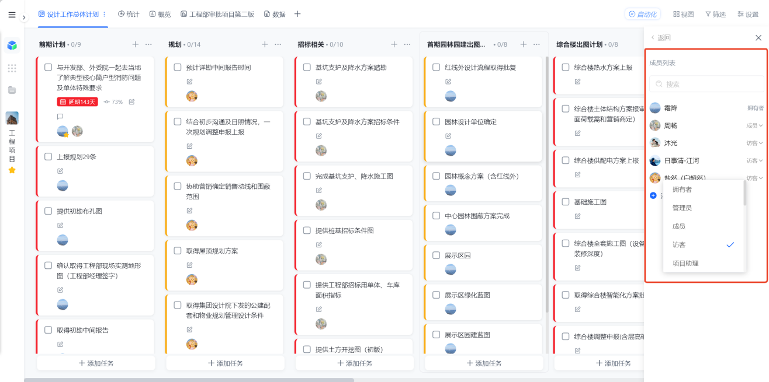Viewport: 769px width, 382px height.
Task: Click edit note icon under 预计详勘中间报告时间
Action: 189,81
